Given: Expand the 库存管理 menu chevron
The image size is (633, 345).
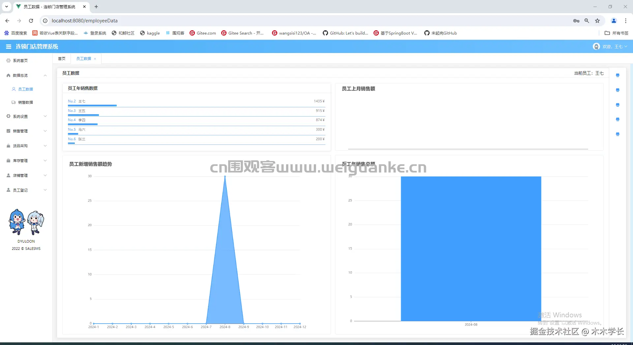Looking at the screenshot, I should pos(45,161).
